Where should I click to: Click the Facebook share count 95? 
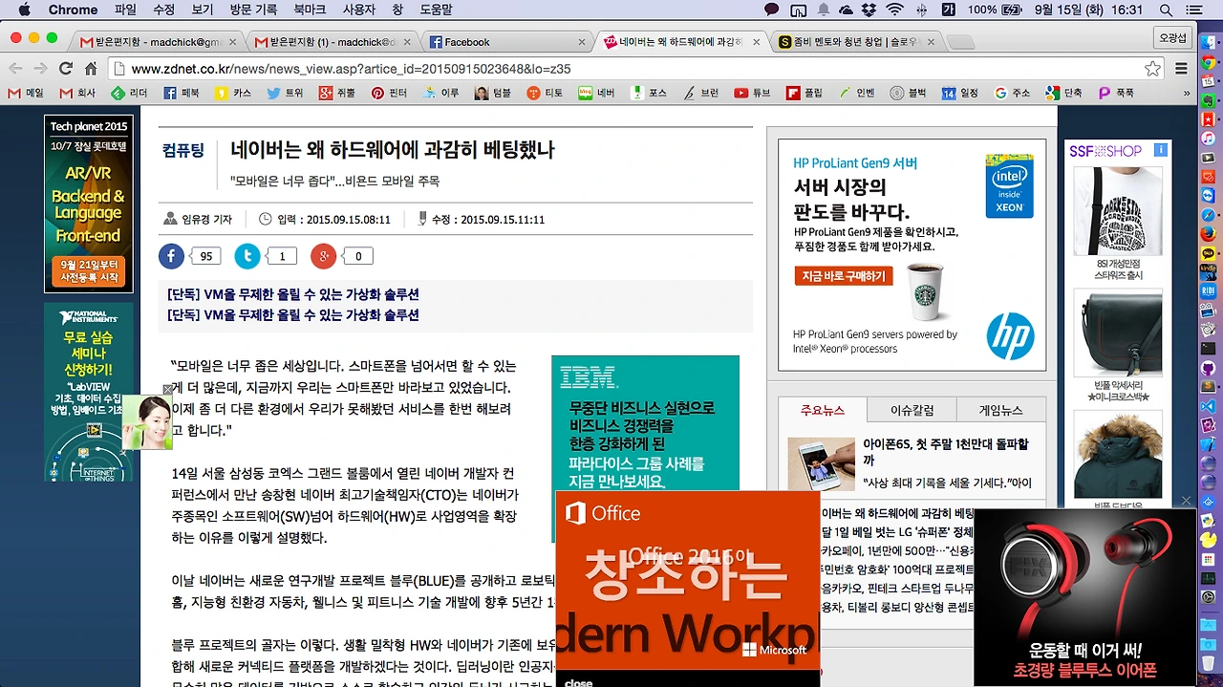[205, 256]
